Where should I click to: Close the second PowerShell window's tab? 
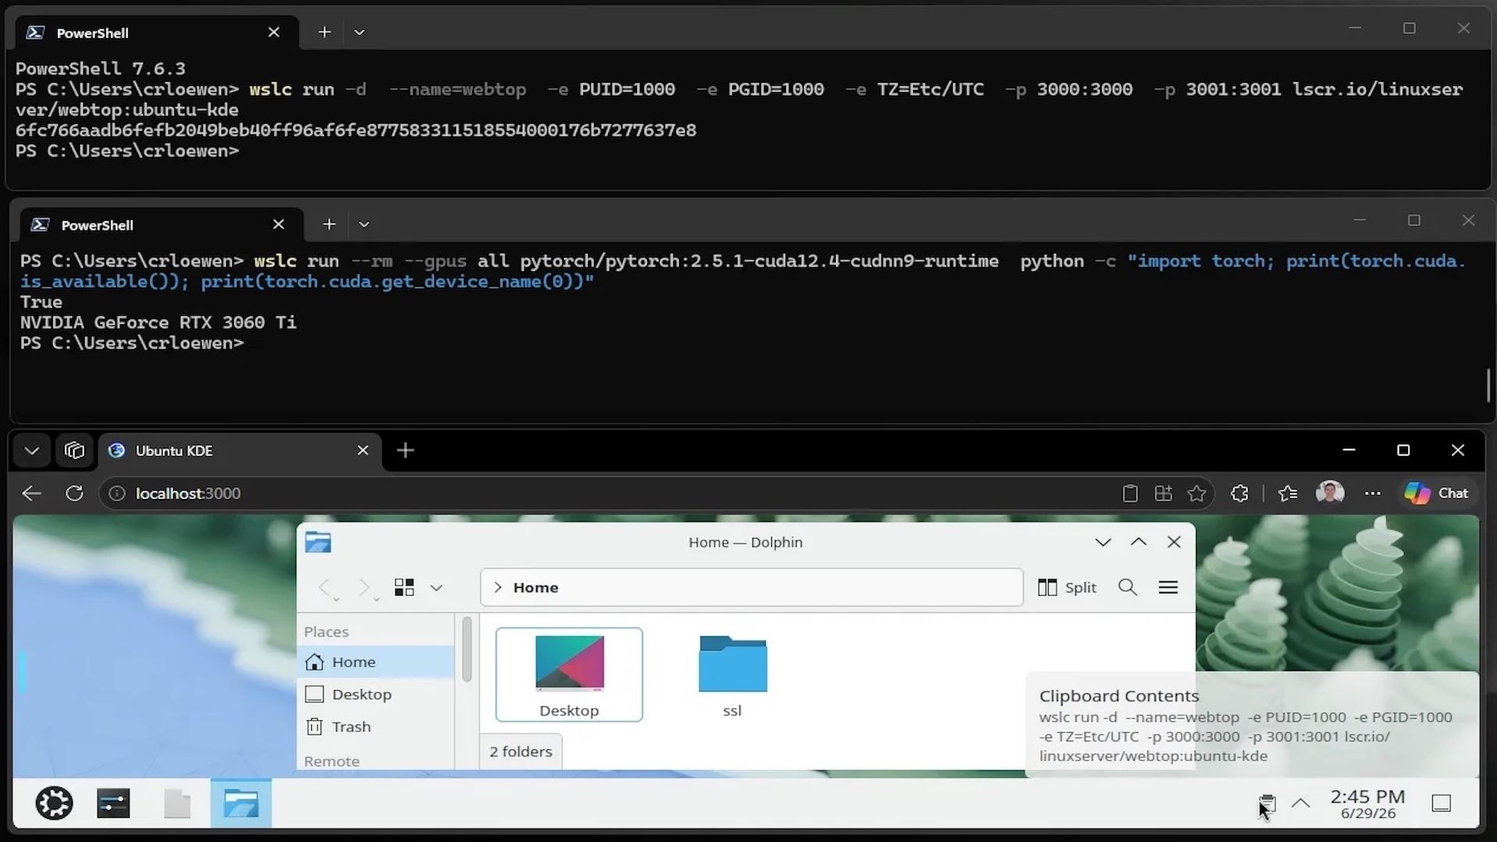(278, 225)
